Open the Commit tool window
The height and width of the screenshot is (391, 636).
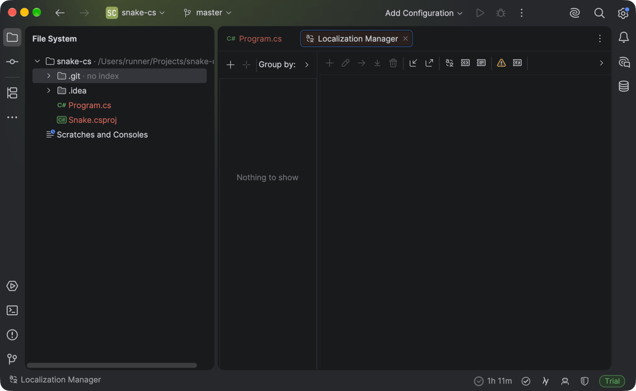pos(12,62)
